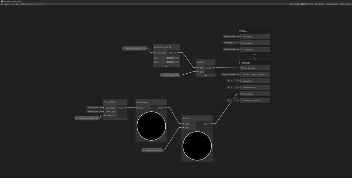Select the Our New Shader Graph tab
The image size is (352, 178).
11,1
